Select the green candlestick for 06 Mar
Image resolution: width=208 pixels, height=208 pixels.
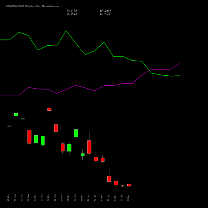click(x=16, y=114)
